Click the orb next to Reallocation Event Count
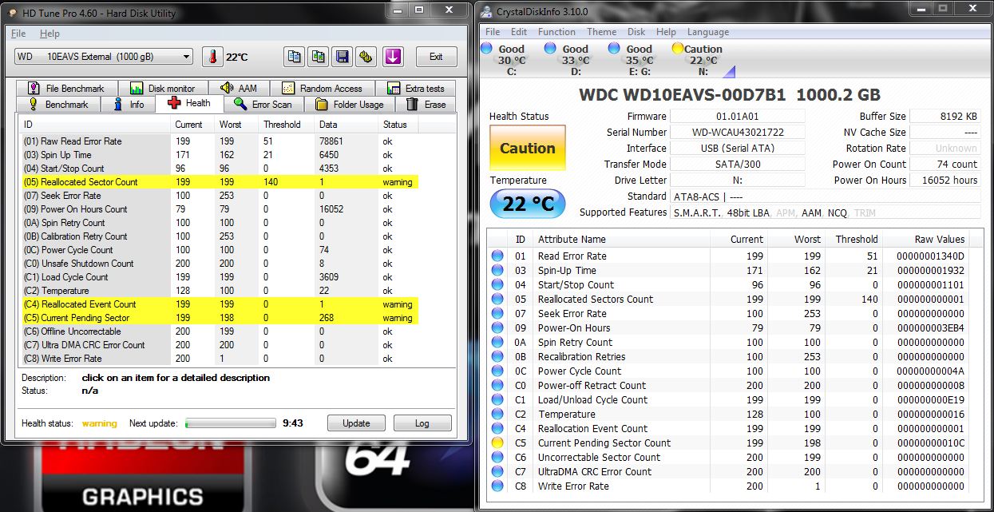Viewport: 994px width, 512px height. (497, 429)
